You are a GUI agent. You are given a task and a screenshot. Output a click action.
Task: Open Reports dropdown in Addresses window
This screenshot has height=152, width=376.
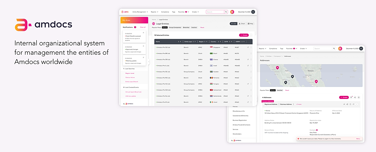262,49
